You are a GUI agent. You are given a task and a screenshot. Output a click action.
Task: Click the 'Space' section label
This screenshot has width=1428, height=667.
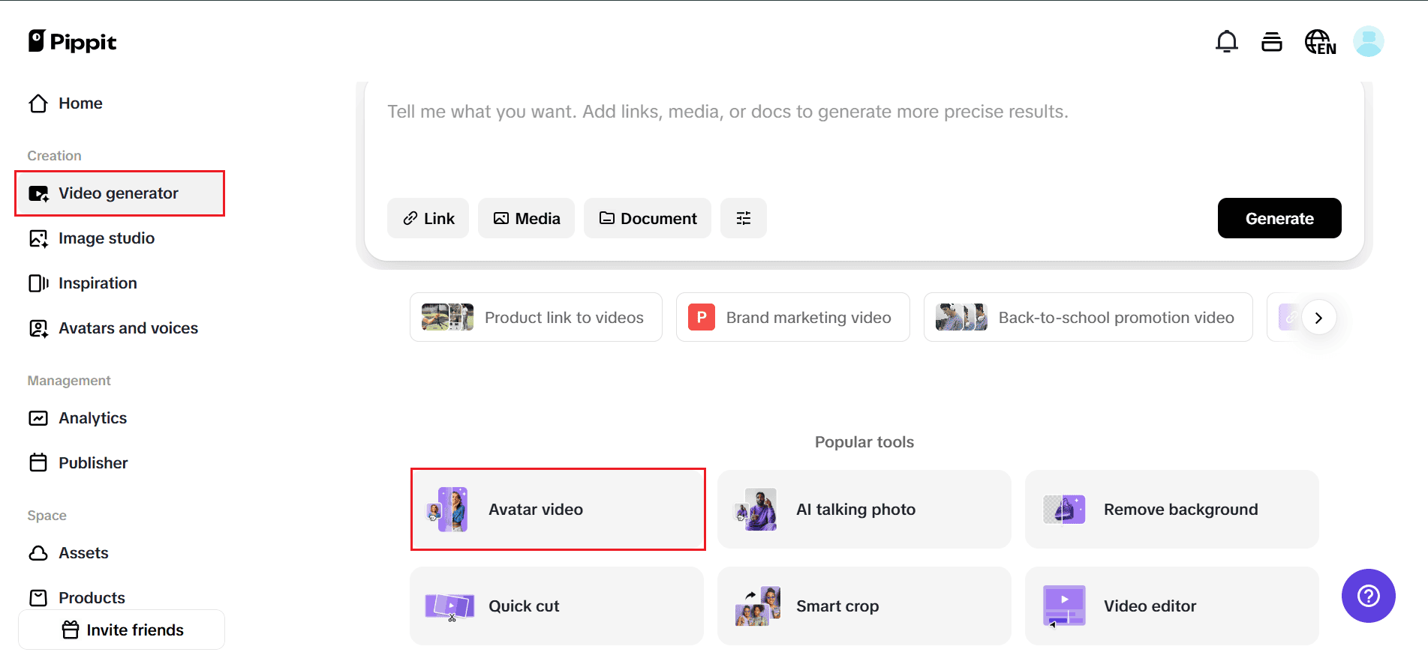47,516
